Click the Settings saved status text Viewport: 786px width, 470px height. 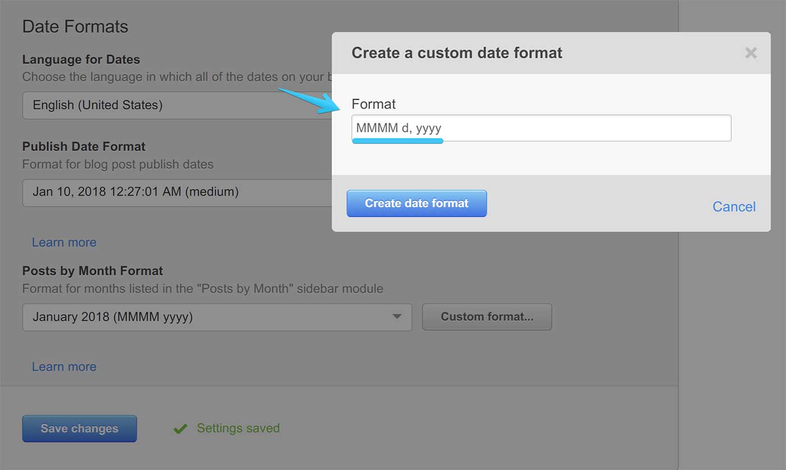click(238, 428)
